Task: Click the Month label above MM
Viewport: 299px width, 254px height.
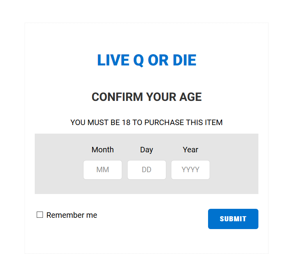Action: (x=103, y=150)
